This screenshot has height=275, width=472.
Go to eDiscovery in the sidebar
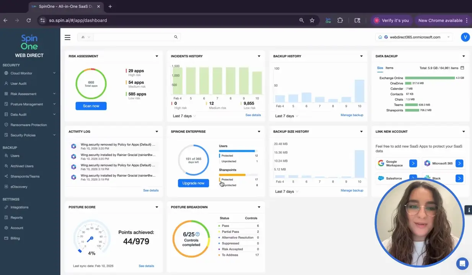click(19, 187)
